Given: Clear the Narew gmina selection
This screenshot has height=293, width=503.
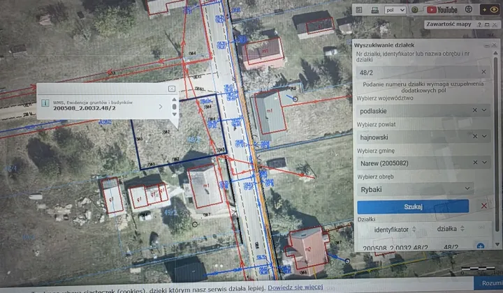Looking at the screenshot, I should click(x=476, y=163).
